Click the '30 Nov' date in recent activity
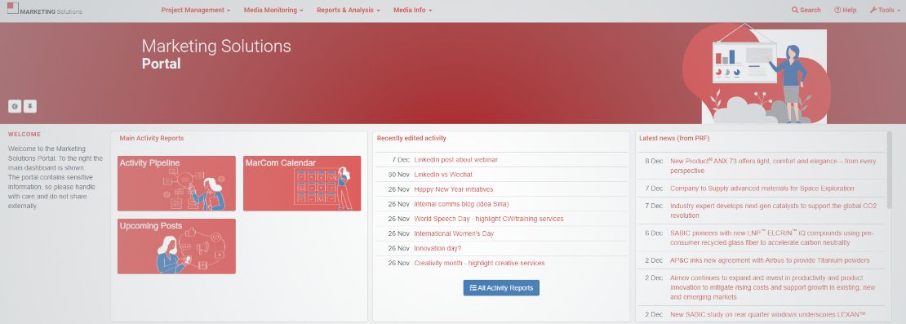The width and height of the screenshot is (906, 324). tap(398, 175)
